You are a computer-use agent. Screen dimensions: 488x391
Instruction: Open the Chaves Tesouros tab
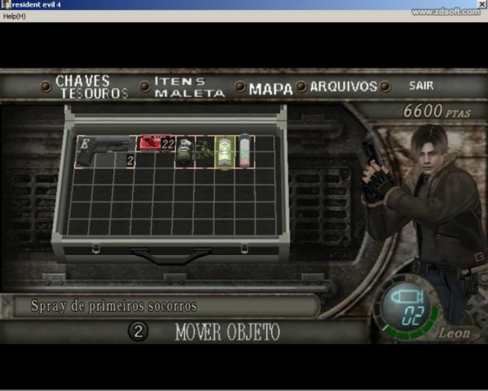pos(92,87)
